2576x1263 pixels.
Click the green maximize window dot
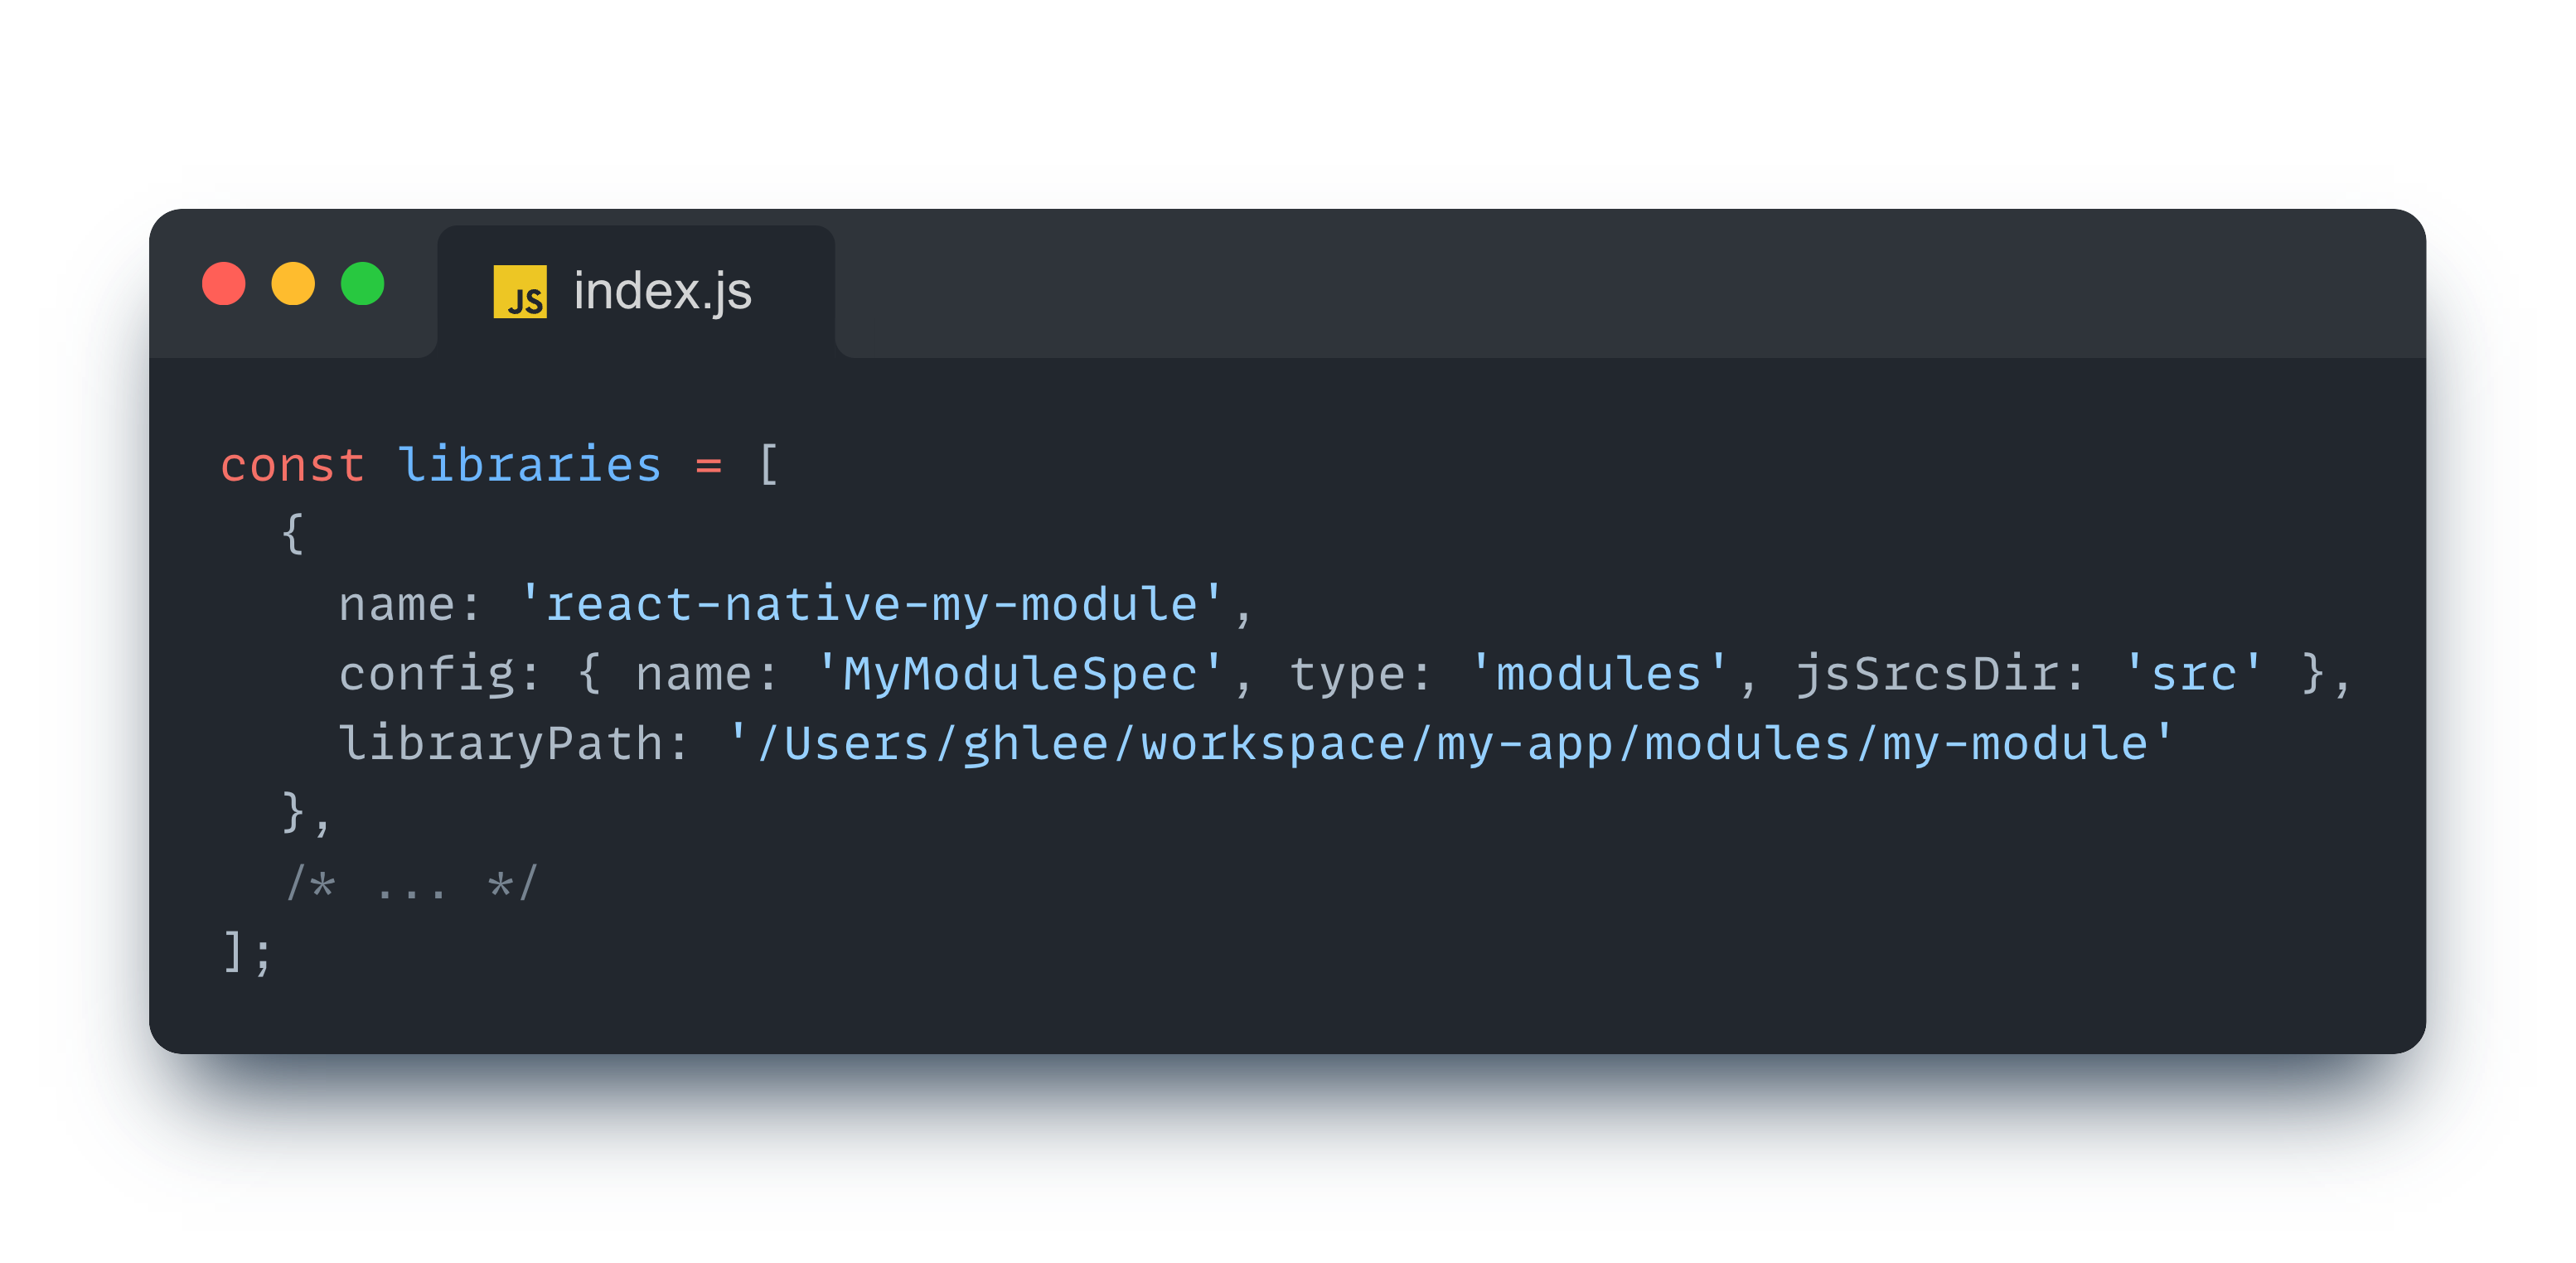coord(362,284)
